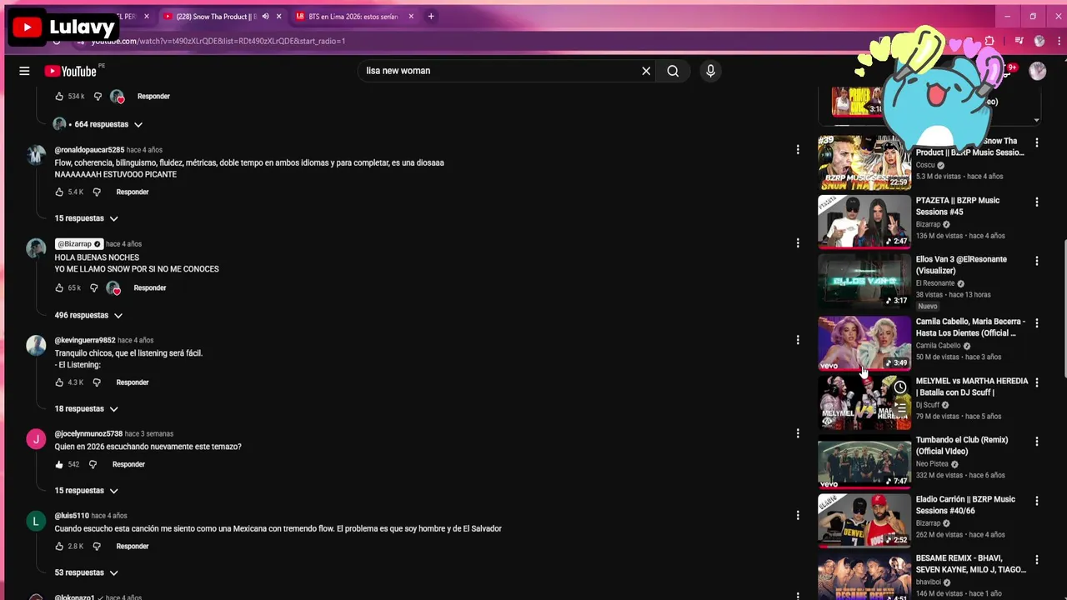The width and height of the screenshot is (1067, 600).
Task: Expand 53 respuestas under luis5110 comment
Action: tap(87, 572)
